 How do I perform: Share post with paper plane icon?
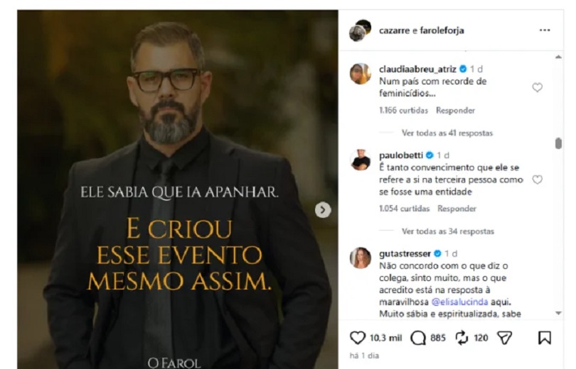[x=504, y=338]
